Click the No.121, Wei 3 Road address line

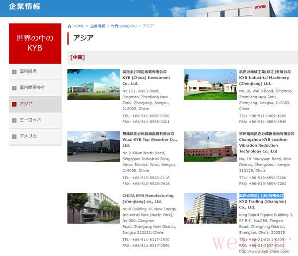(141, 91)
